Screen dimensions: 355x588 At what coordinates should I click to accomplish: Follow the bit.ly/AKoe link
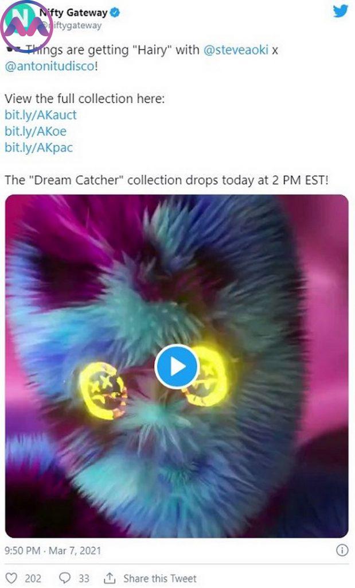[36, 131]
